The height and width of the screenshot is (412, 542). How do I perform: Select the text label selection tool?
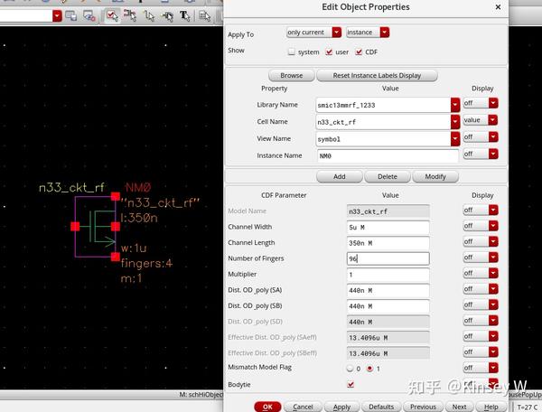pyautogui.click(x=185, y=16)
